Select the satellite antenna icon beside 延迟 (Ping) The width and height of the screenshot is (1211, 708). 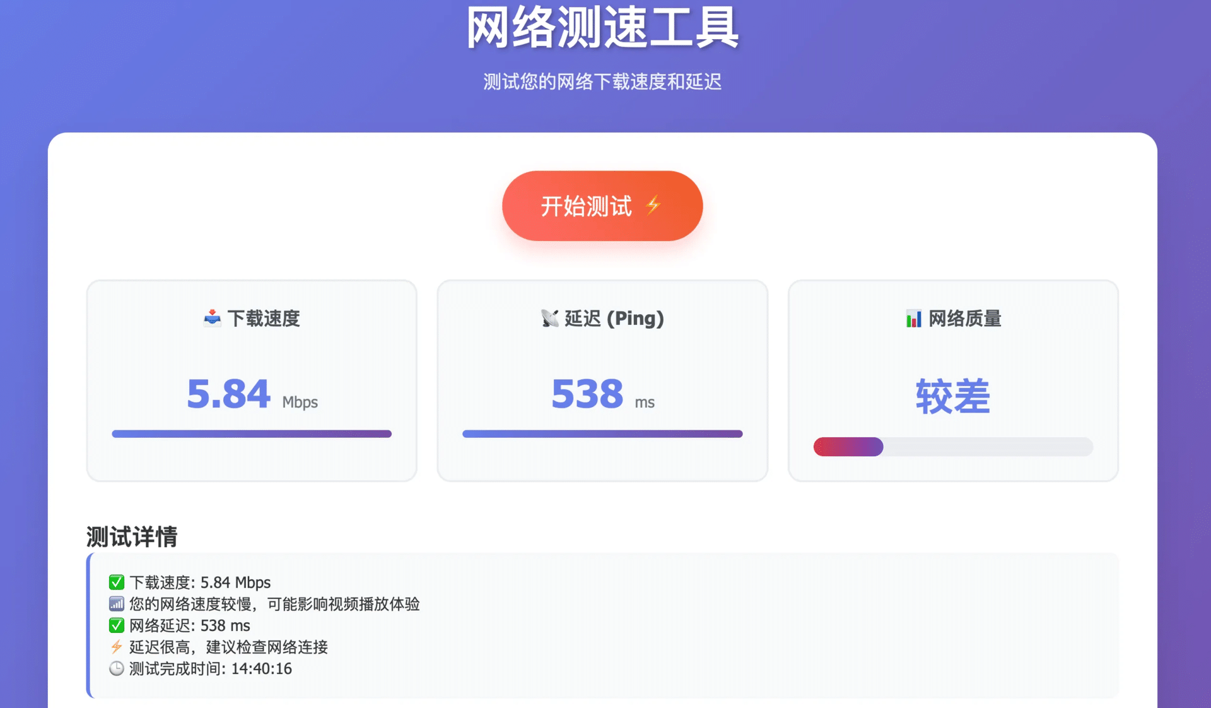click(x=551, y=319)
